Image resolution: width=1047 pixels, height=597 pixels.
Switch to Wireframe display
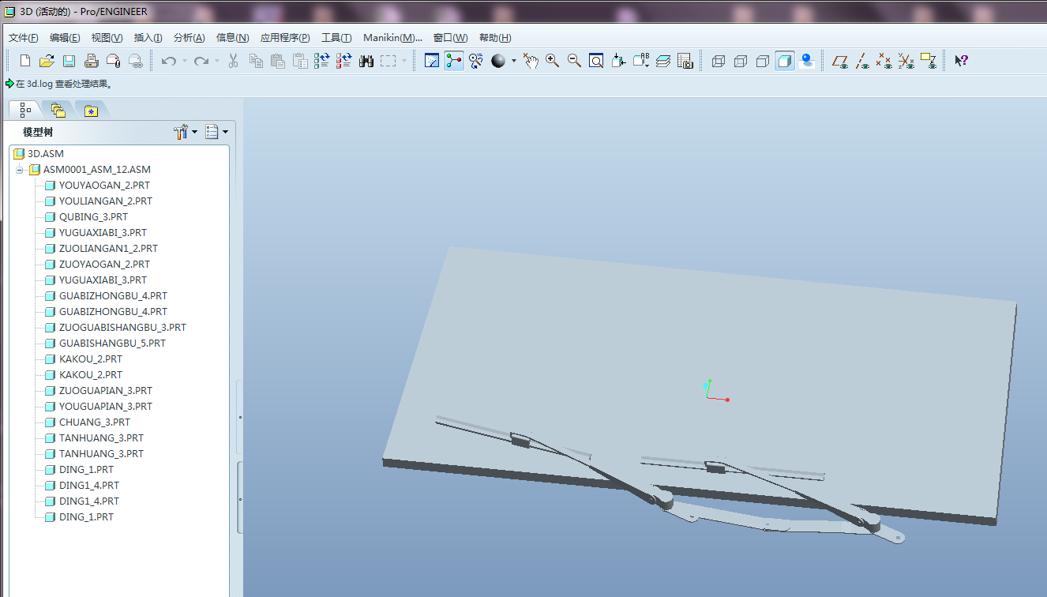click(719, 61)
